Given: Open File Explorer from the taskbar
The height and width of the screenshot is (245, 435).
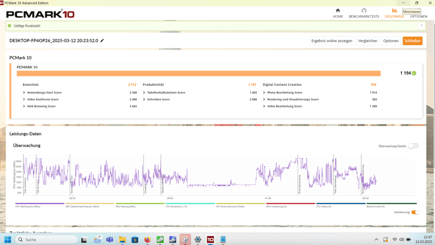Looking at the screenshot, I should click(x=122, y=239).
